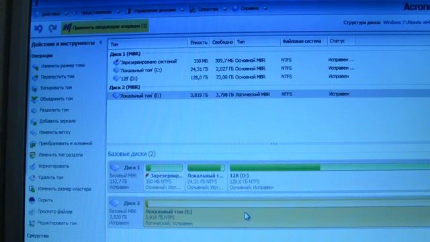Viewport: 430px width, 242px height.
Task: Click the 'Добавить зеркало' mirror icon
Action: point(34,122)
